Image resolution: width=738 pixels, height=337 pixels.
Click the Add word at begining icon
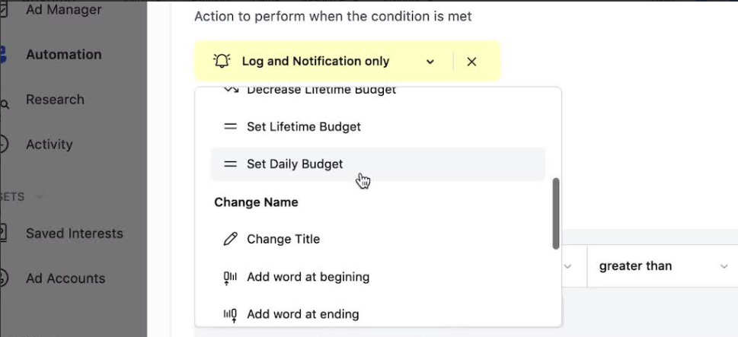click(230, 278)
